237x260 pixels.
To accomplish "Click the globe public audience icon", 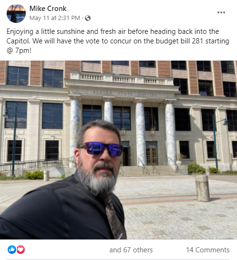I will (88, 18).
